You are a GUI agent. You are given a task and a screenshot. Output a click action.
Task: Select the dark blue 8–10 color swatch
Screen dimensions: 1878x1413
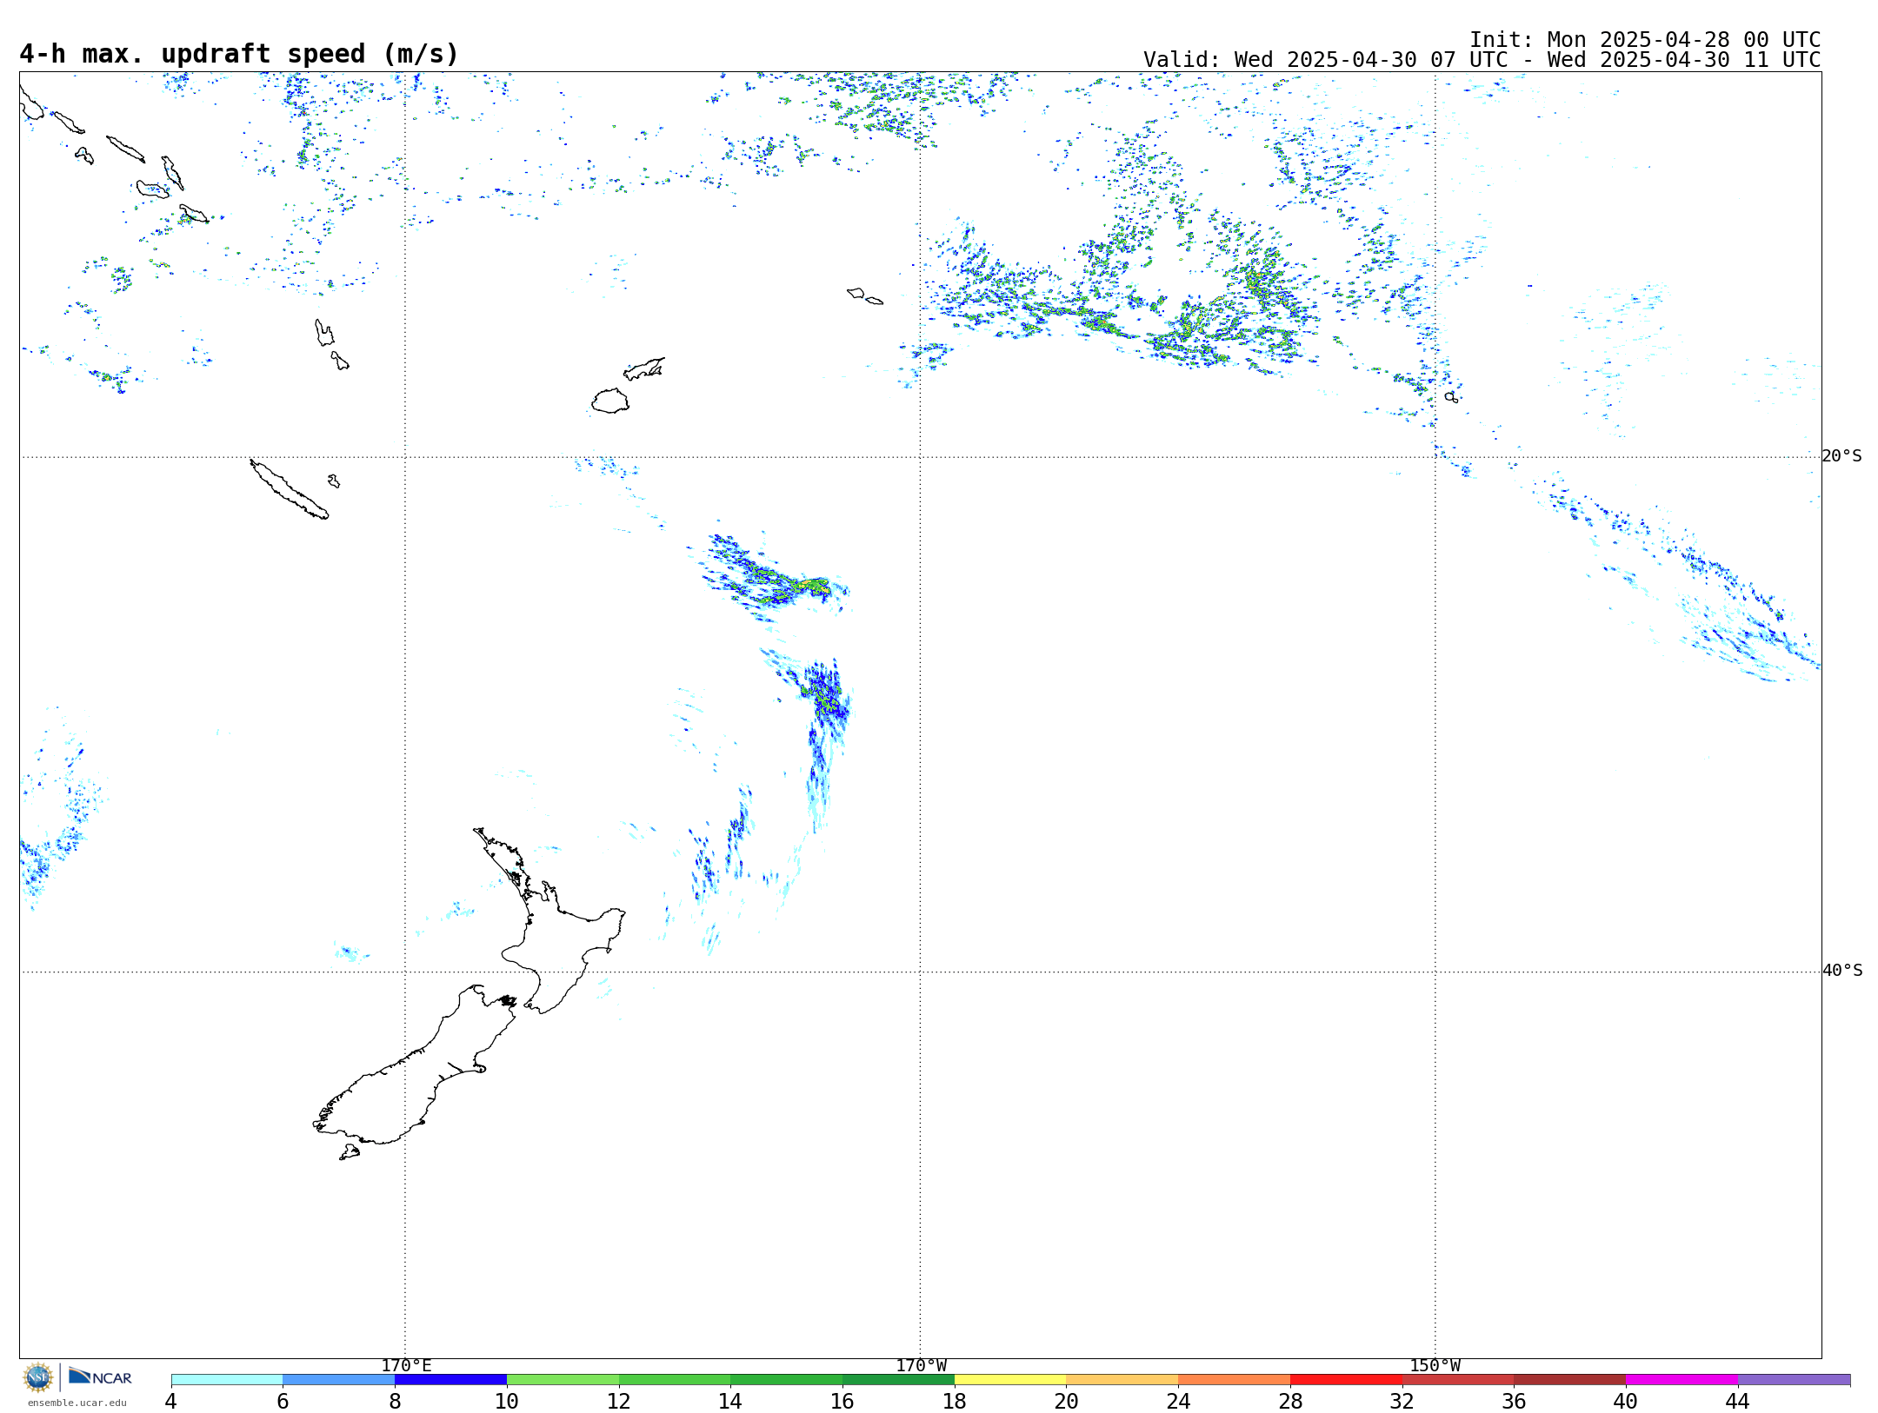(450, 1380)
